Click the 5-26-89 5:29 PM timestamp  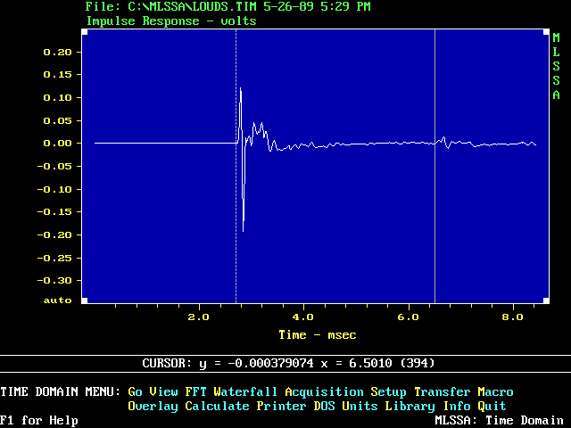coord(318,6)
